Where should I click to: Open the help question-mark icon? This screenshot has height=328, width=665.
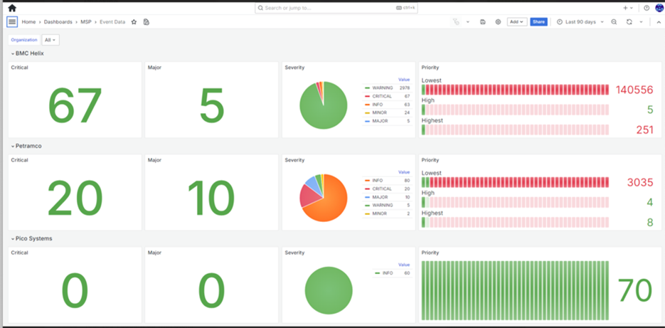[647, 8]
